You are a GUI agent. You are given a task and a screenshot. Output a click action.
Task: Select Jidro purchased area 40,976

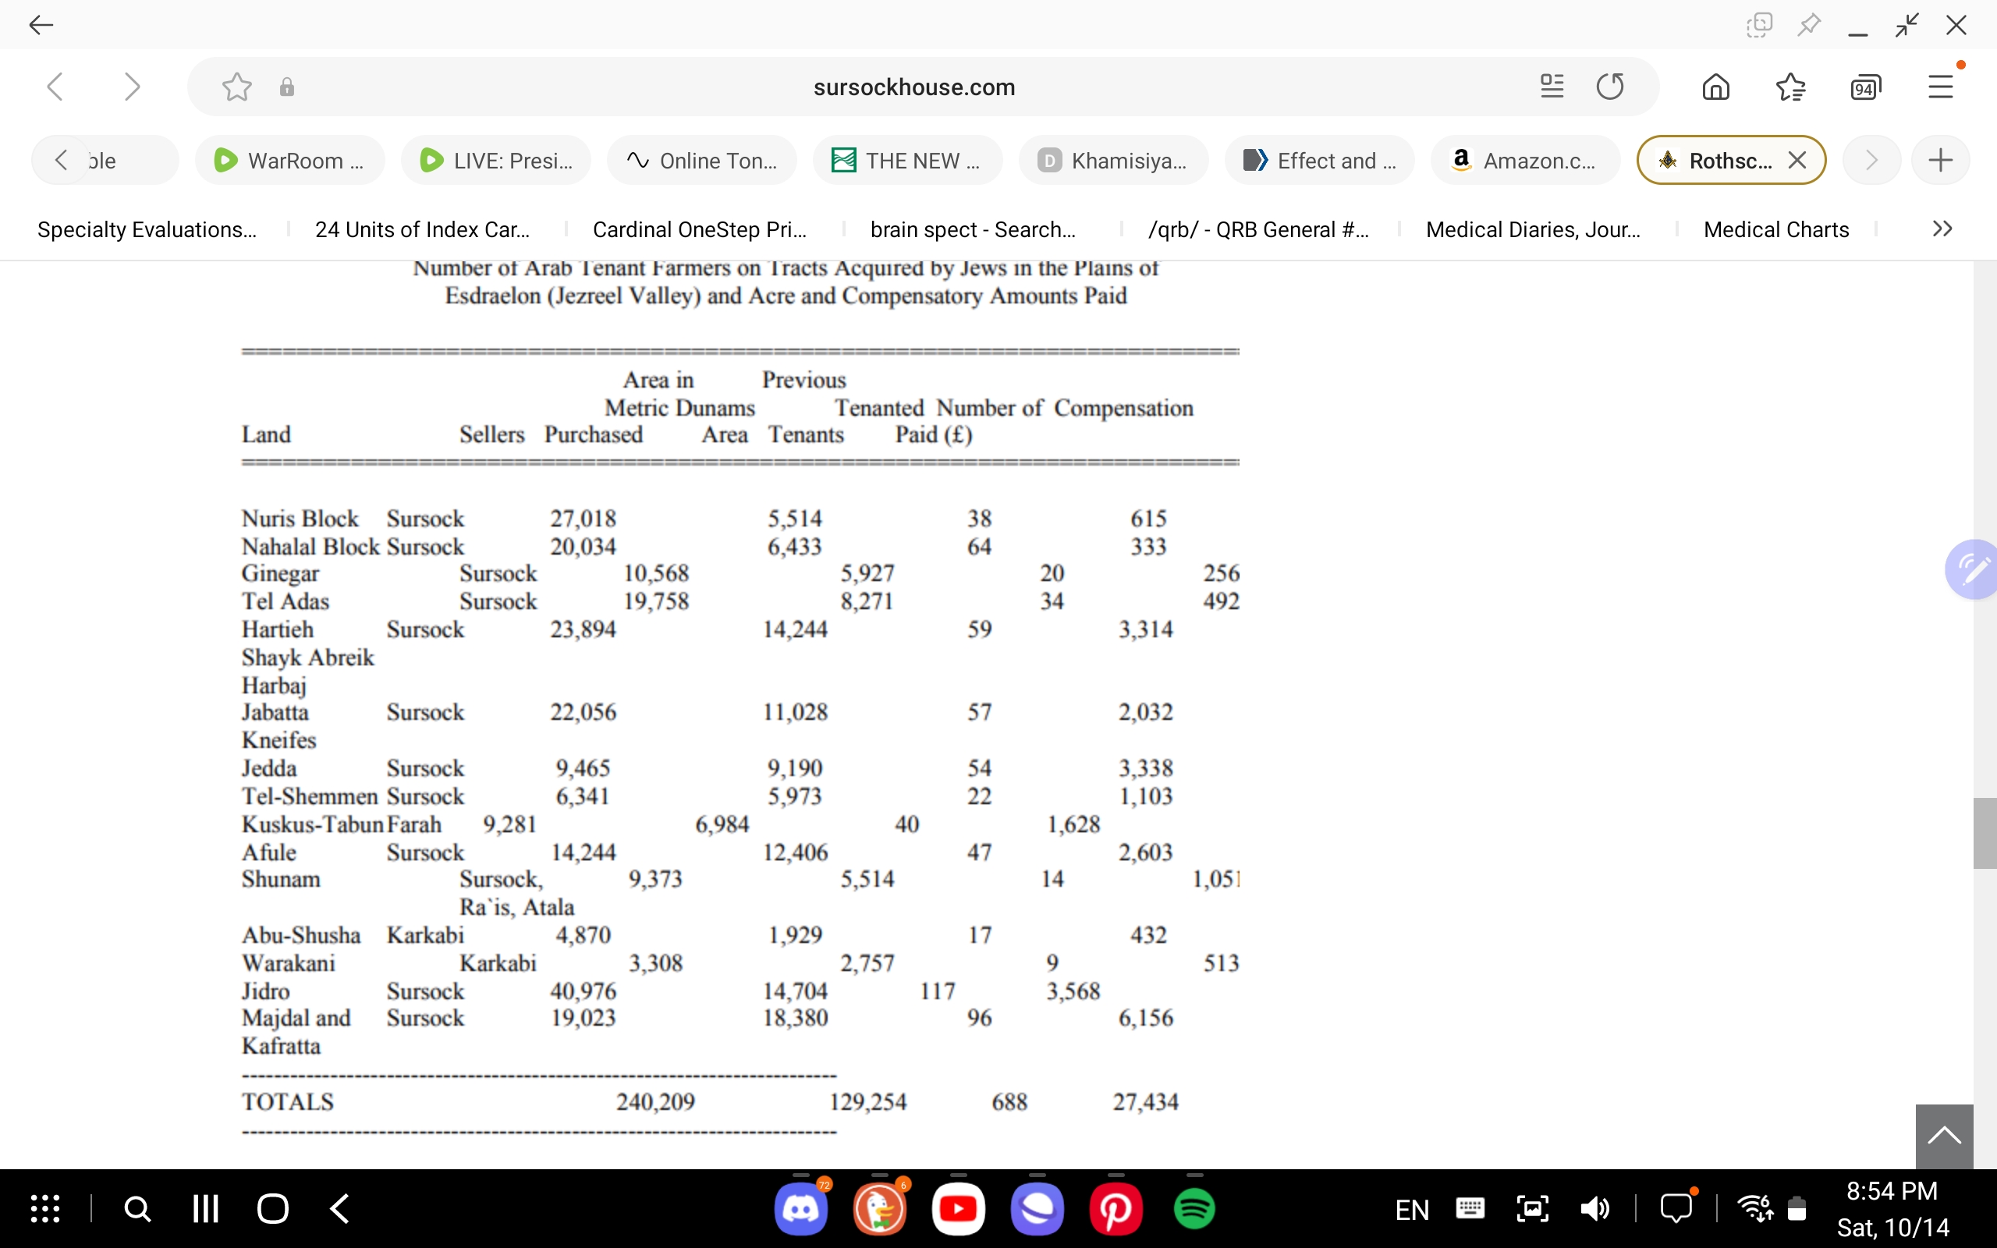[583, 991]
